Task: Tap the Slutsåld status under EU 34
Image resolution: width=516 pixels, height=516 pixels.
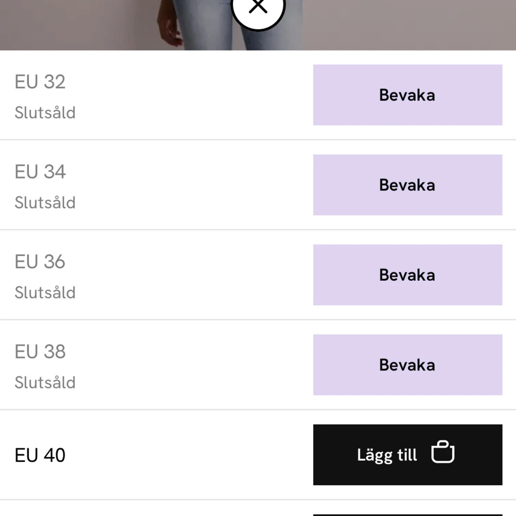Action: (45, 202)
